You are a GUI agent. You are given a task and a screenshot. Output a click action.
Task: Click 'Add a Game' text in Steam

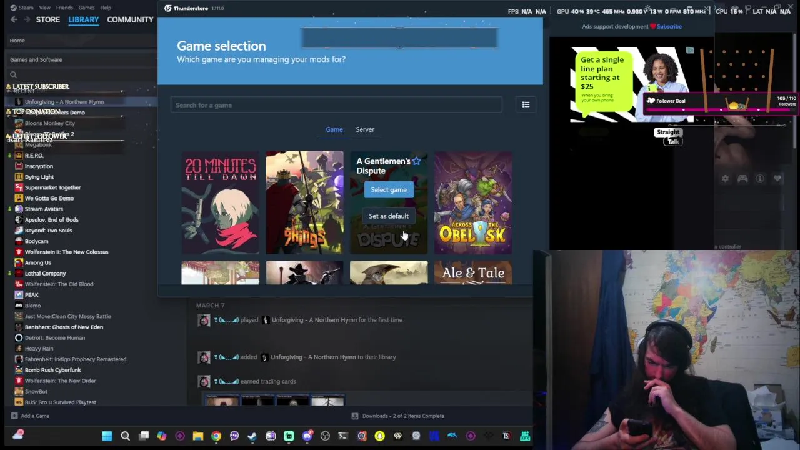coord(35,416)
